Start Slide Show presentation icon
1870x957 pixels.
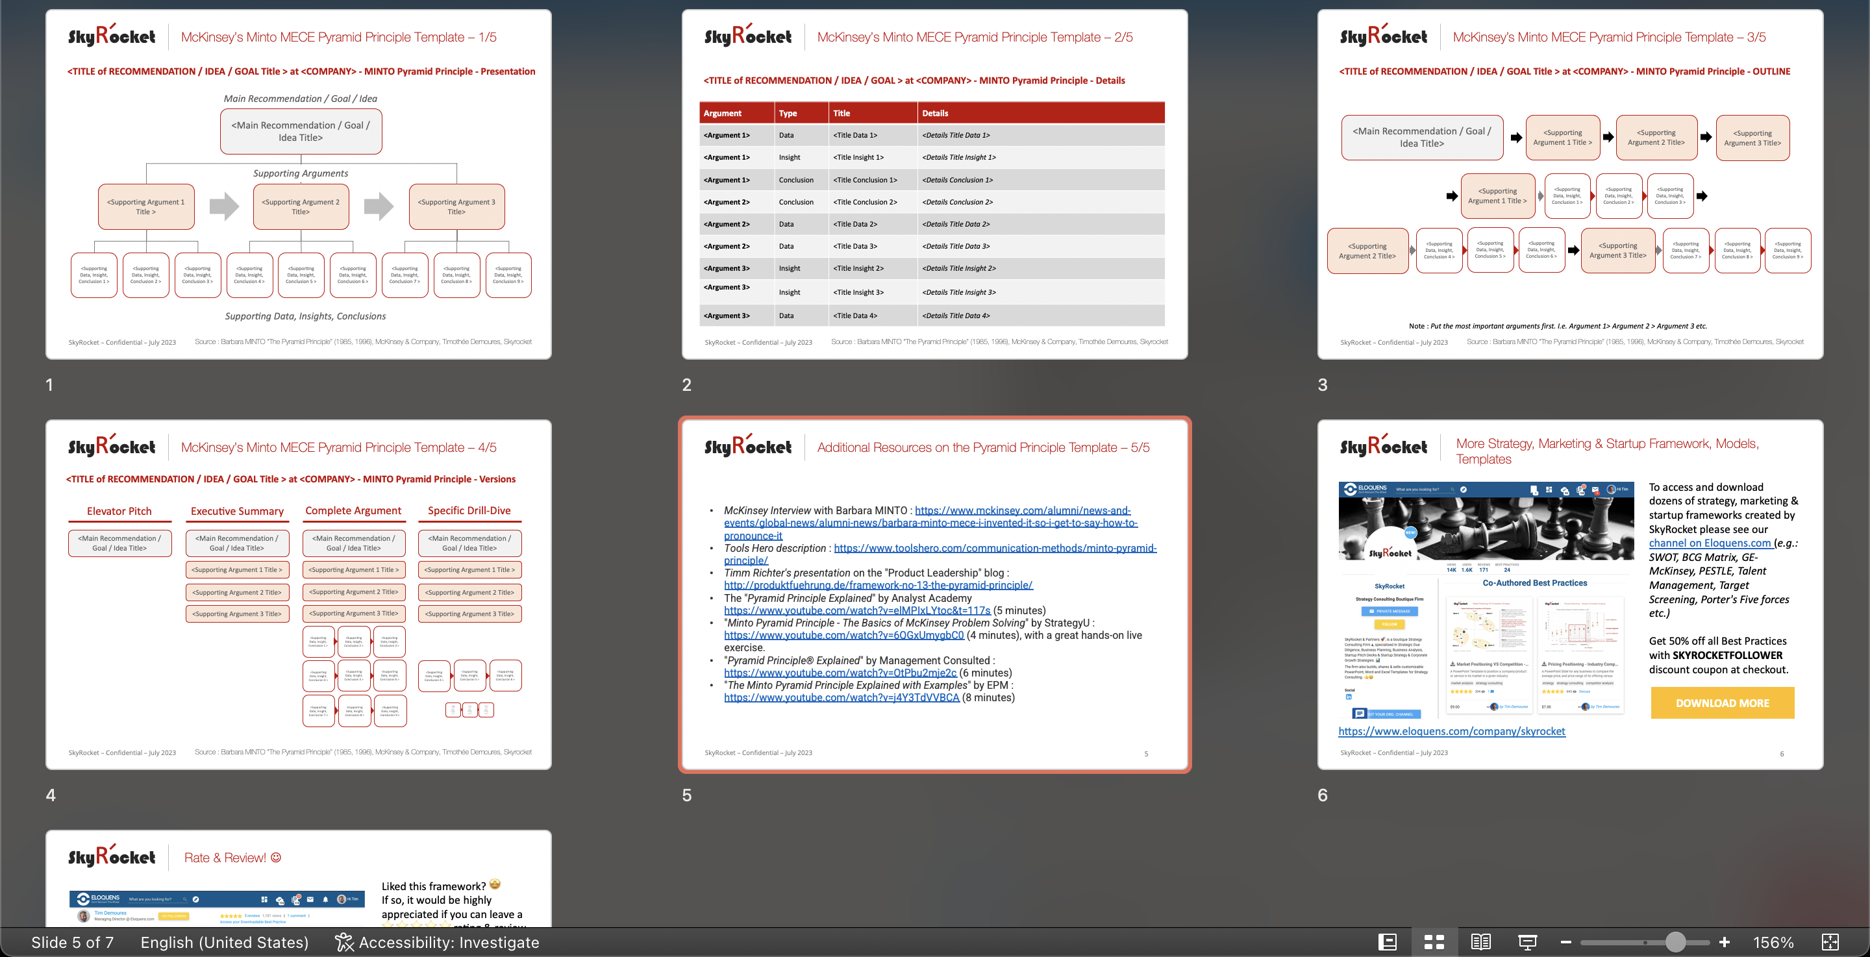click(x=1527, y=943)
